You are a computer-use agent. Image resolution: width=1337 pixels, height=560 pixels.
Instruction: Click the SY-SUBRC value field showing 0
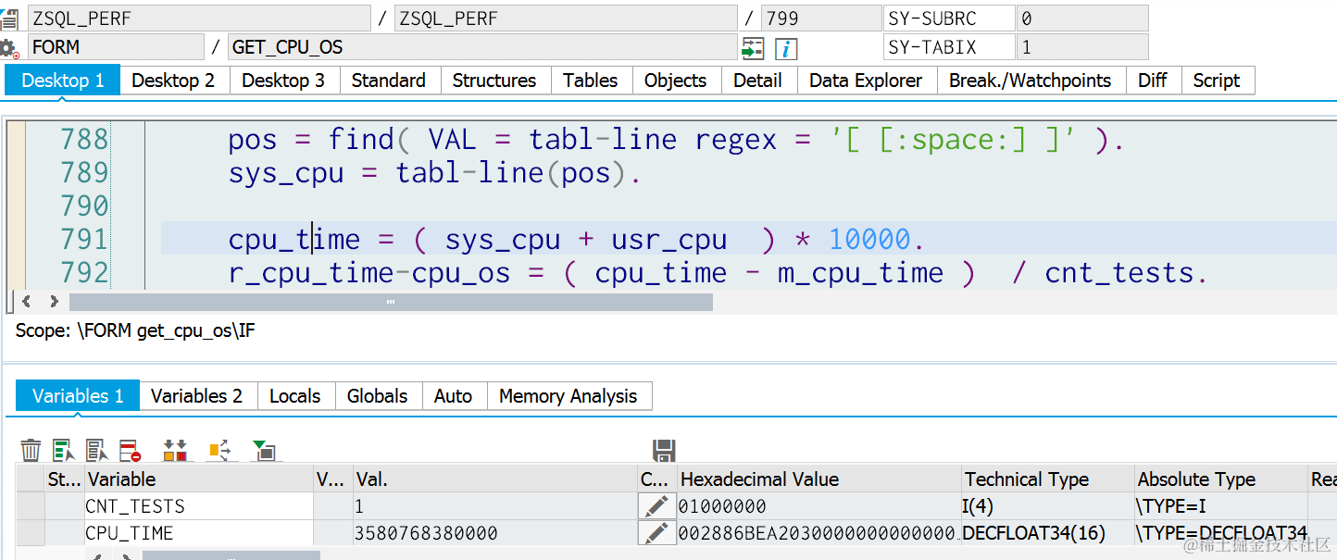click(x=1082, y=19)
